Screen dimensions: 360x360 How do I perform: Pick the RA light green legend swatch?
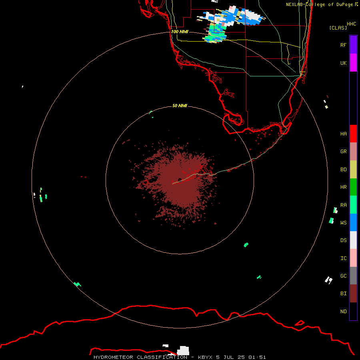[x=353, y=205]
